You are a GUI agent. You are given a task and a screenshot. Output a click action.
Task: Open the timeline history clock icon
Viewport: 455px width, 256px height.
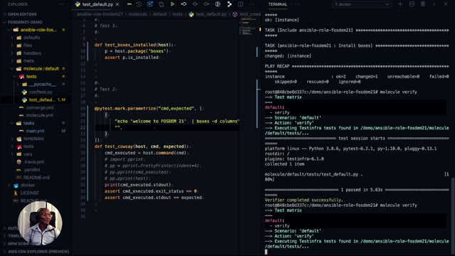(139, 4)
